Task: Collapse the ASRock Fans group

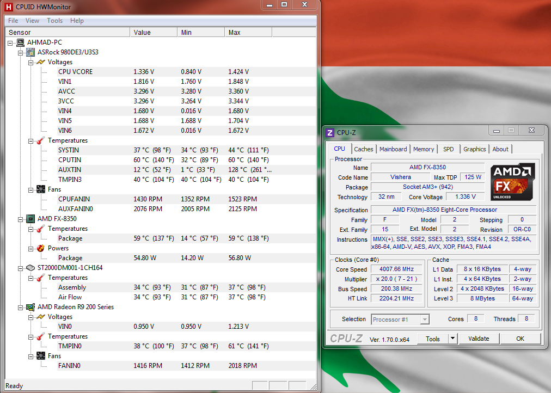Action: (x=30, y=189)
